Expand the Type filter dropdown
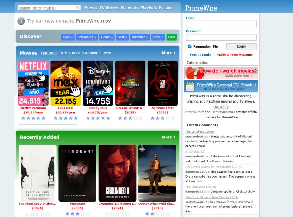Image resolution: width=293 pixels, height=217 pixels. click(x=68, y=37)
